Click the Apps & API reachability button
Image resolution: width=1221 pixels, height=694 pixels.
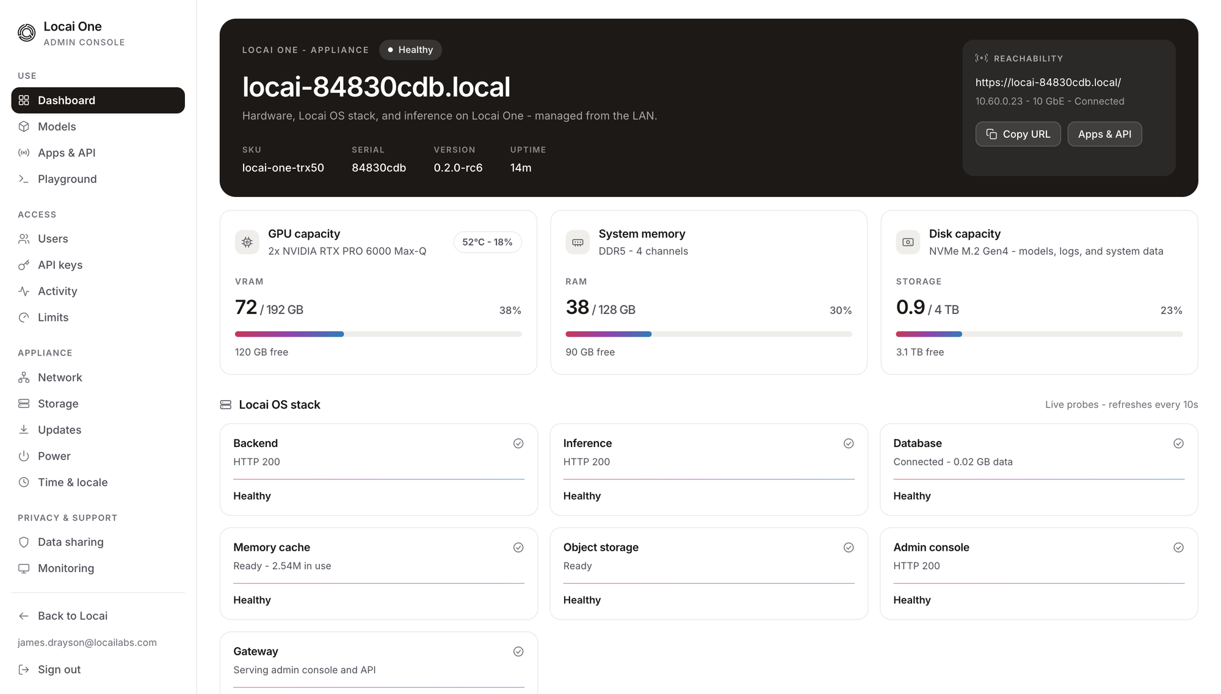[x=1104, y=134]
